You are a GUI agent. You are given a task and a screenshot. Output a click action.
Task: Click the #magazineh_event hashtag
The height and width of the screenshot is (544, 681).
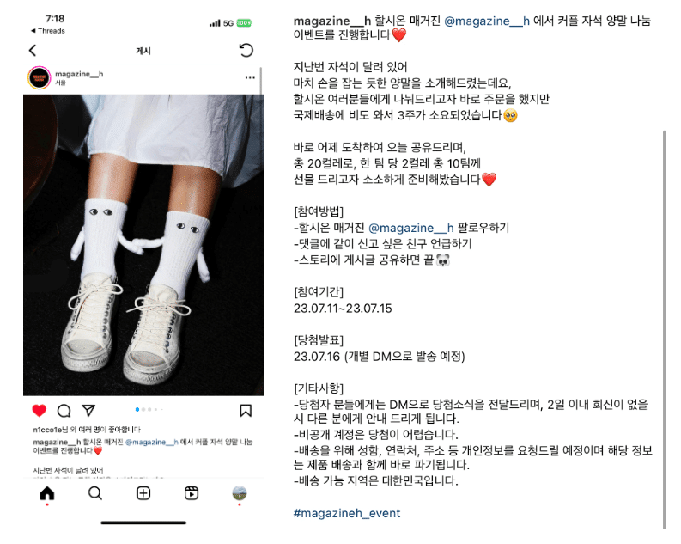tap(347, 513)
